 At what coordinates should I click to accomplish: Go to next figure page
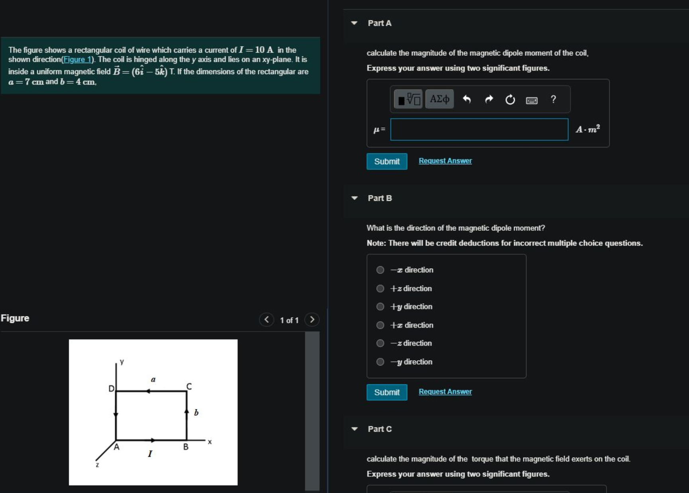coord(313,319)
